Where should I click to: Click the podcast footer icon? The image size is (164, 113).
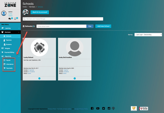113,108
